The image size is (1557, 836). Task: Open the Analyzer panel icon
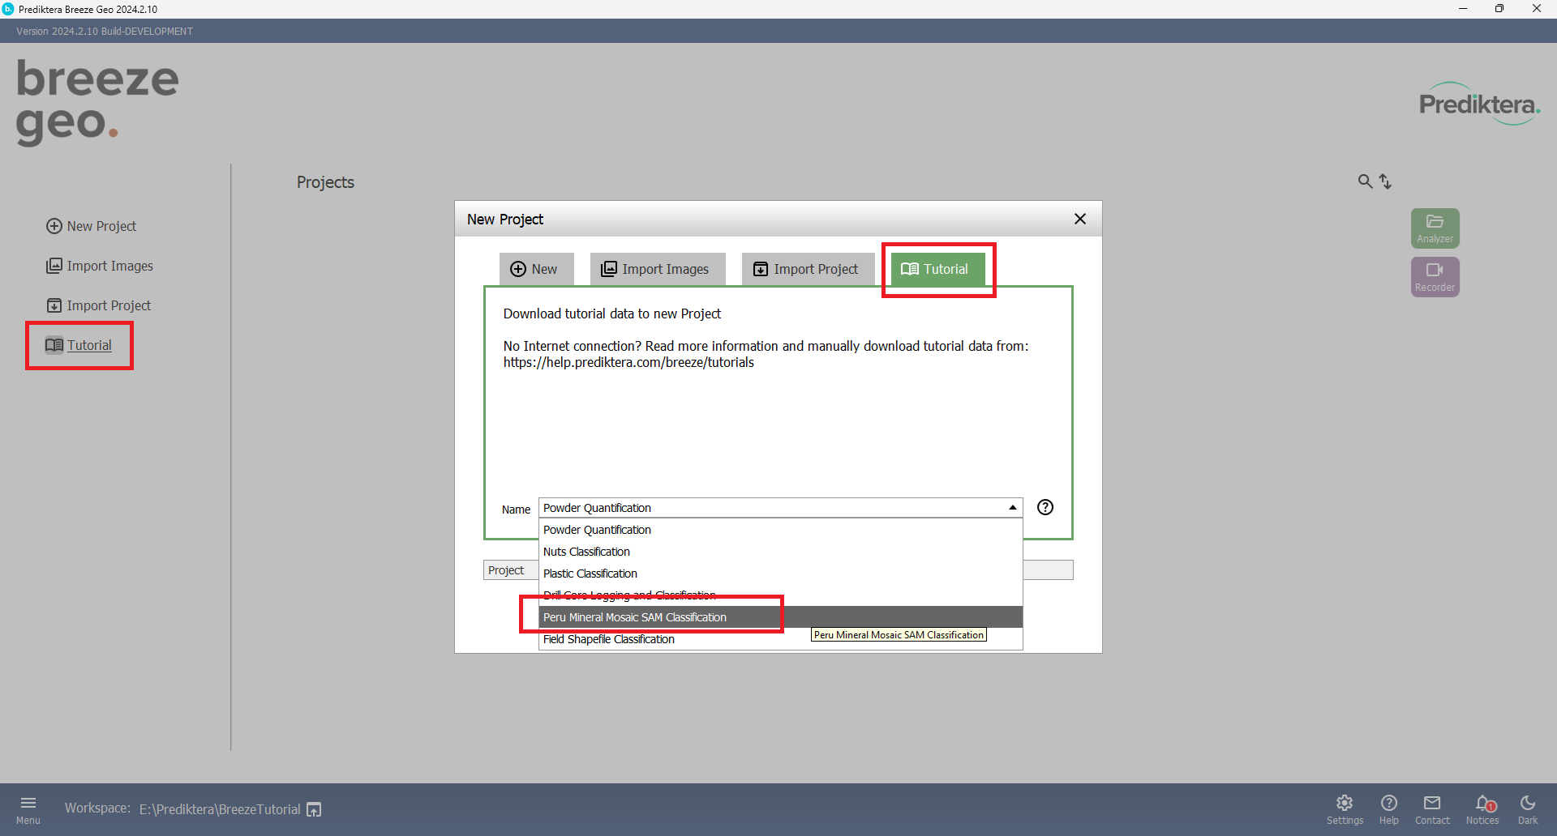(x=1435, y=228)
